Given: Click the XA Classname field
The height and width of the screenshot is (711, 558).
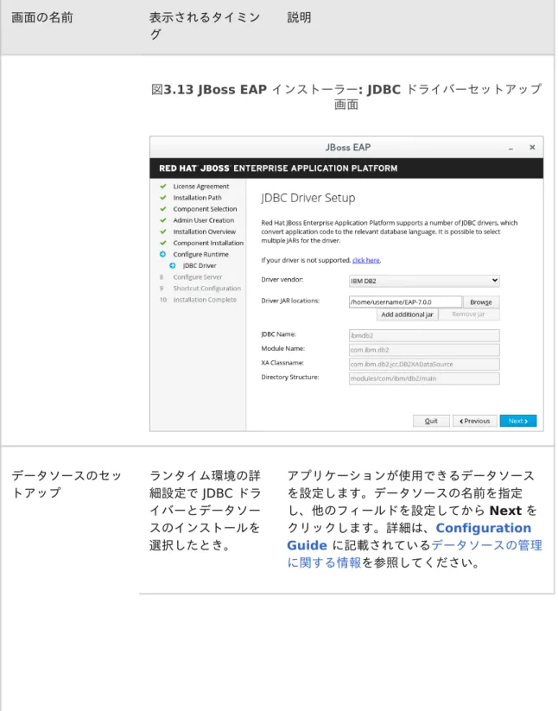Looking at the screenshot, I should coord(424,364).
